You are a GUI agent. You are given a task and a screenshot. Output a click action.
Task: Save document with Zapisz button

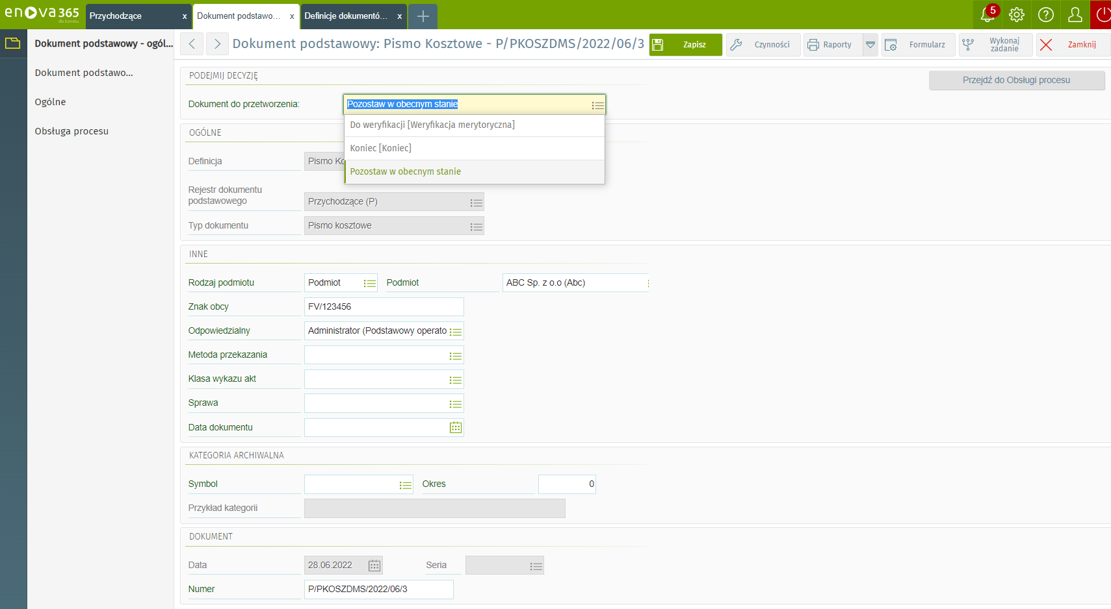(686, 45)
